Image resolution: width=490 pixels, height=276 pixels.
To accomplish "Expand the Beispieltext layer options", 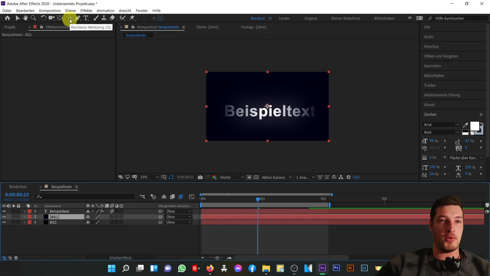I will 24,211.
